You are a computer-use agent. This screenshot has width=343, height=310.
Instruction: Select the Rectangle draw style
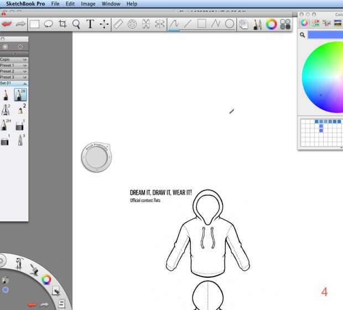tap(202, 23)
